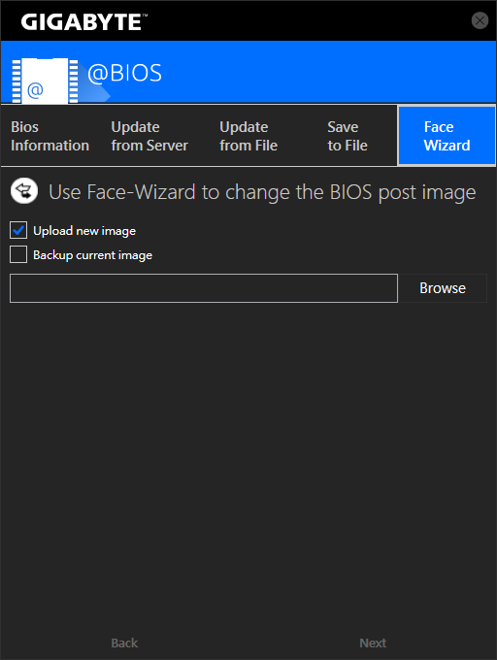Click the Use Face-Wizard heading text

[x=262, y=193]
